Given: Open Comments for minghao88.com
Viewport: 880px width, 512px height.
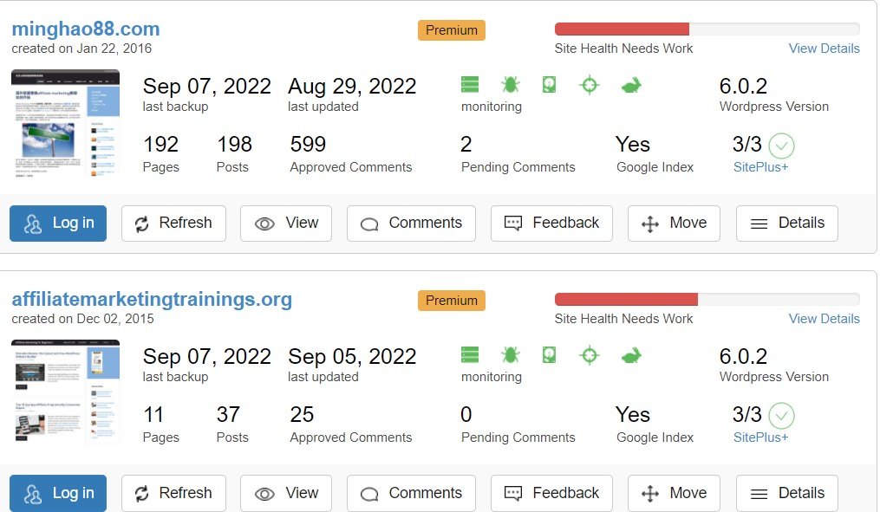Looking at the screenshot, I should 411,224.
